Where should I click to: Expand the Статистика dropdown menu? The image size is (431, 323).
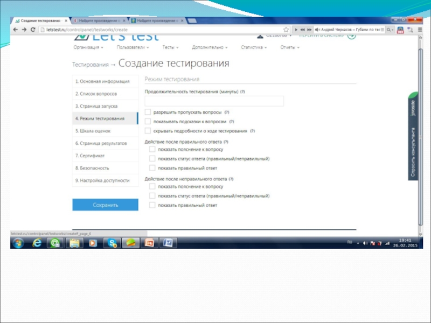click(254, 47)
